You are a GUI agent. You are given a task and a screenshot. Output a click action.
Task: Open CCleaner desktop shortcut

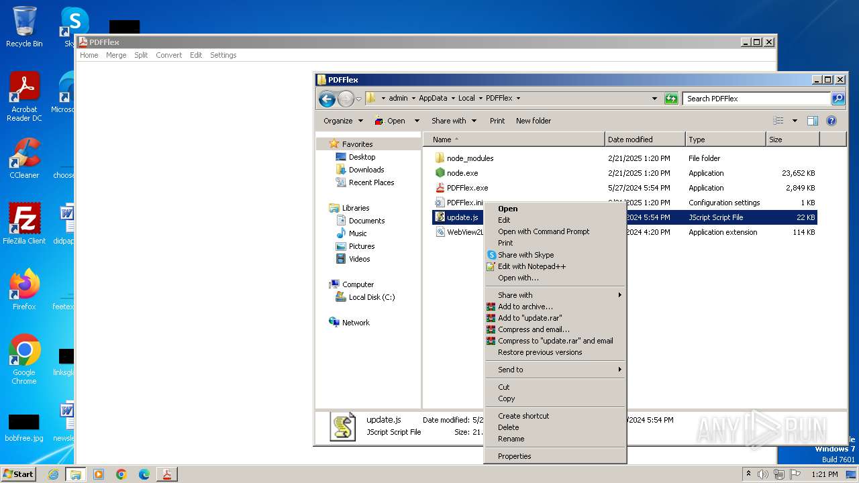pyautogui.click(x=24, y=158)
